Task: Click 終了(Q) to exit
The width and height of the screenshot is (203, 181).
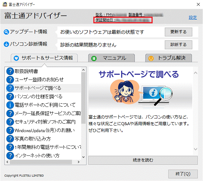Action: (183, 174)
